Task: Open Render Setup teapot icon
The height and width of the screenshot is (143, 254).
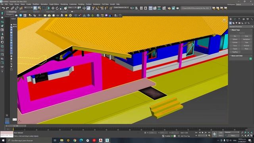Action: point(169,8)
